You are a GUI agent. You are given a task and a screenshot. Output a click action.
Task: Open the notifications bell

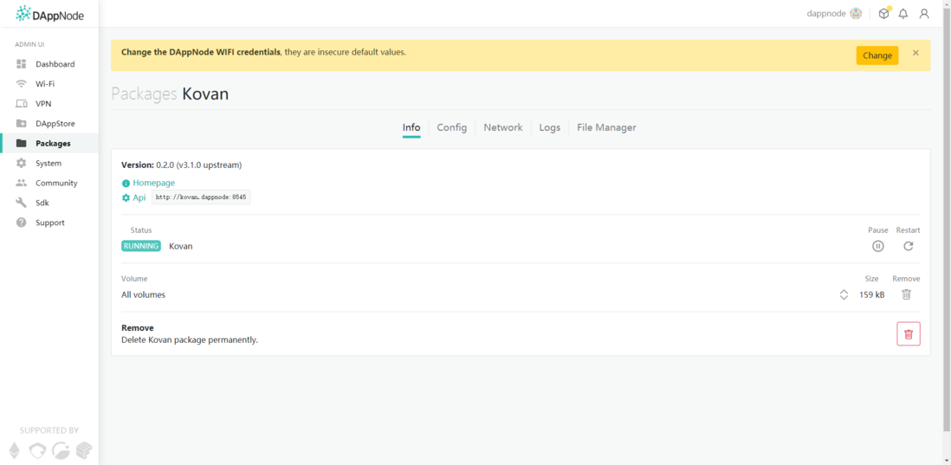click(x=903, y=14)
